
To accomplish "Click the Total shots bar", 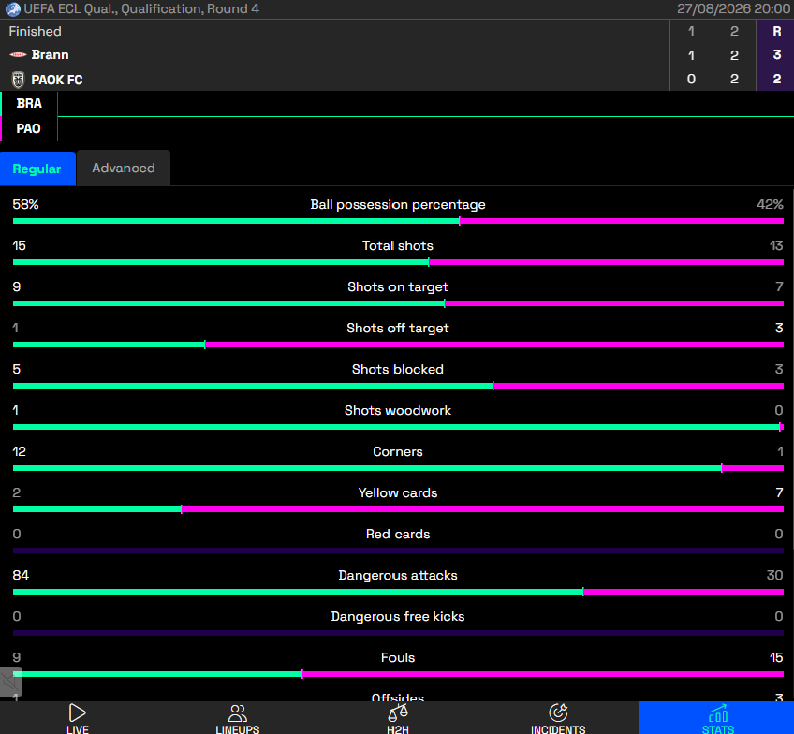I will click(x=398, y=262).
